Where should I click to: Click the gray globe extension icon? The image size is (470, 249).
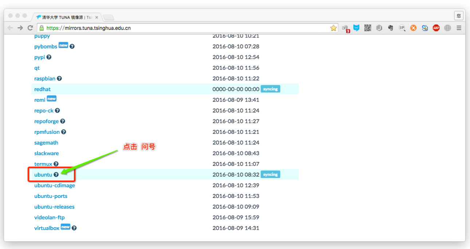(x=447, y=28)
